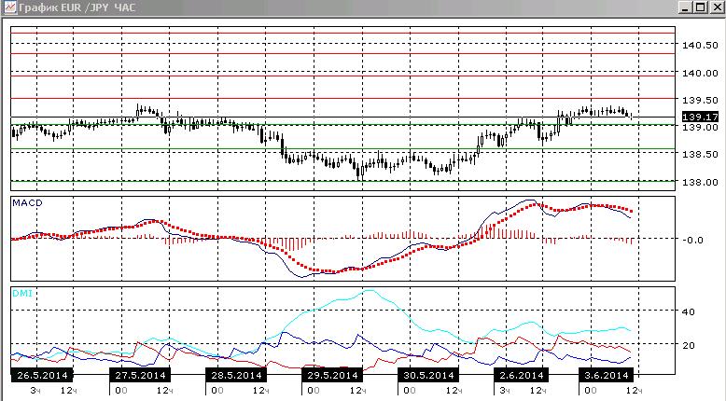Click the 139.00 price axis label
Viewport: 726px width, 401px height.
700,127
